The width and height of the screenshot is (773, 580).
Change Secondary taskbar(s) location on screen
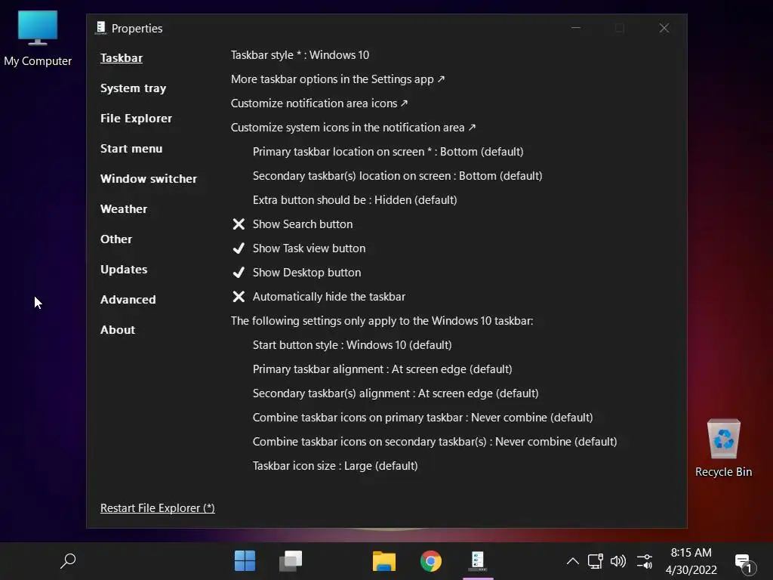click(397, 175)
